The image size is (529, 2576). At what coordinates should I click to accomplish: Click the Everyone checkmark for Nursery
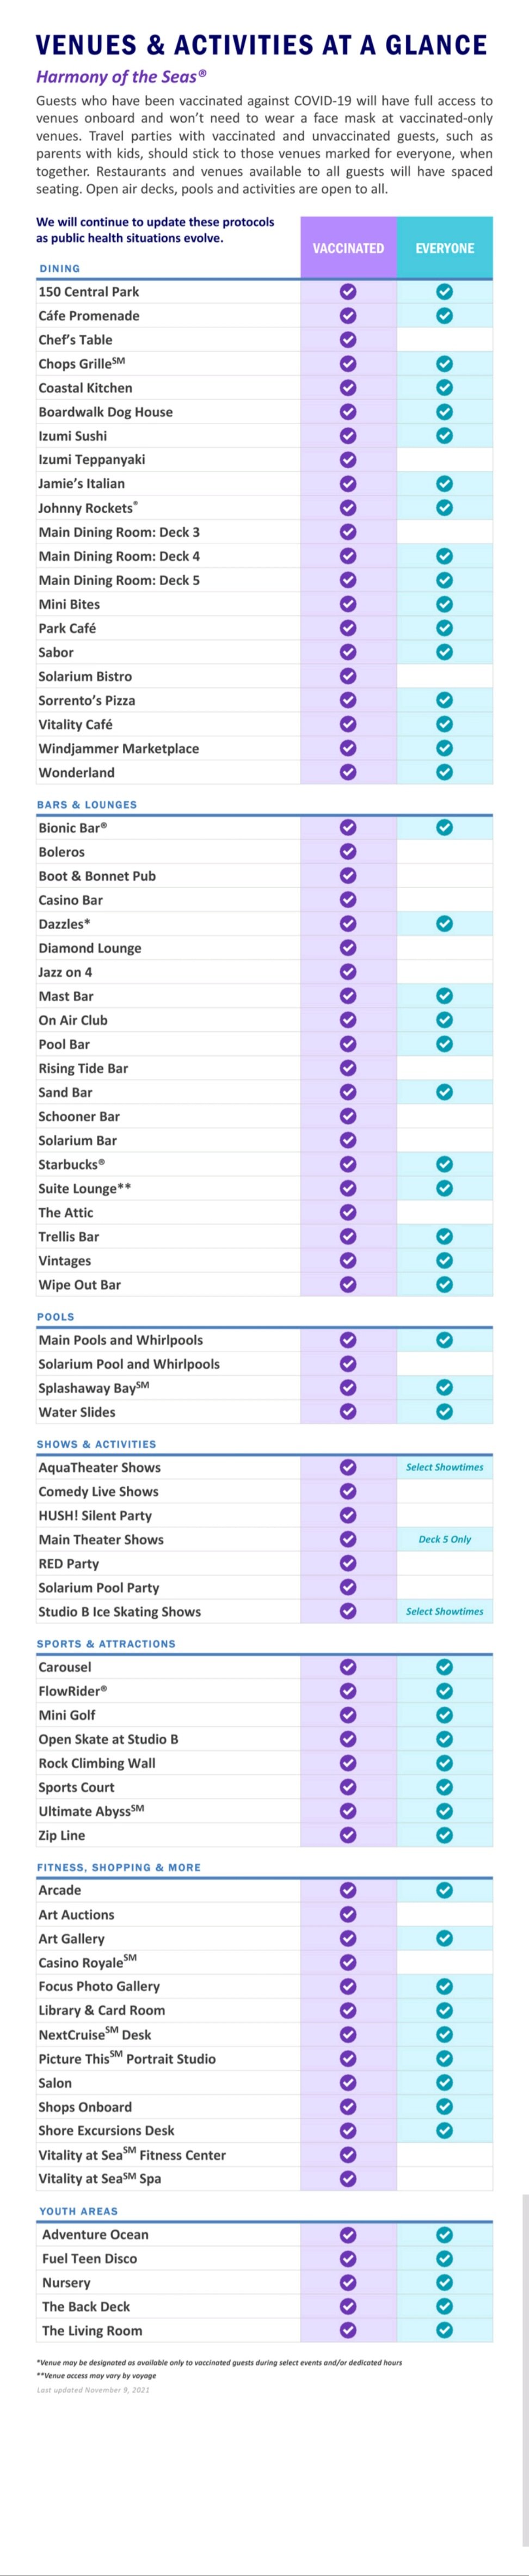(x=445, y=2282)
